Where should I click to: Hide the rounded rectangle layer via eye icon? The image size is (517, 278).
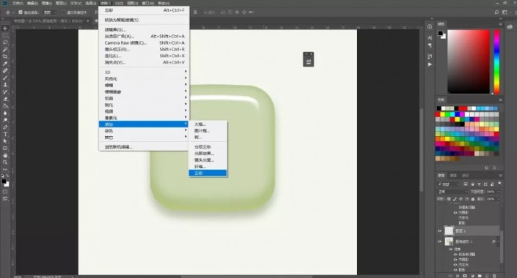click(x=439, y=241)
